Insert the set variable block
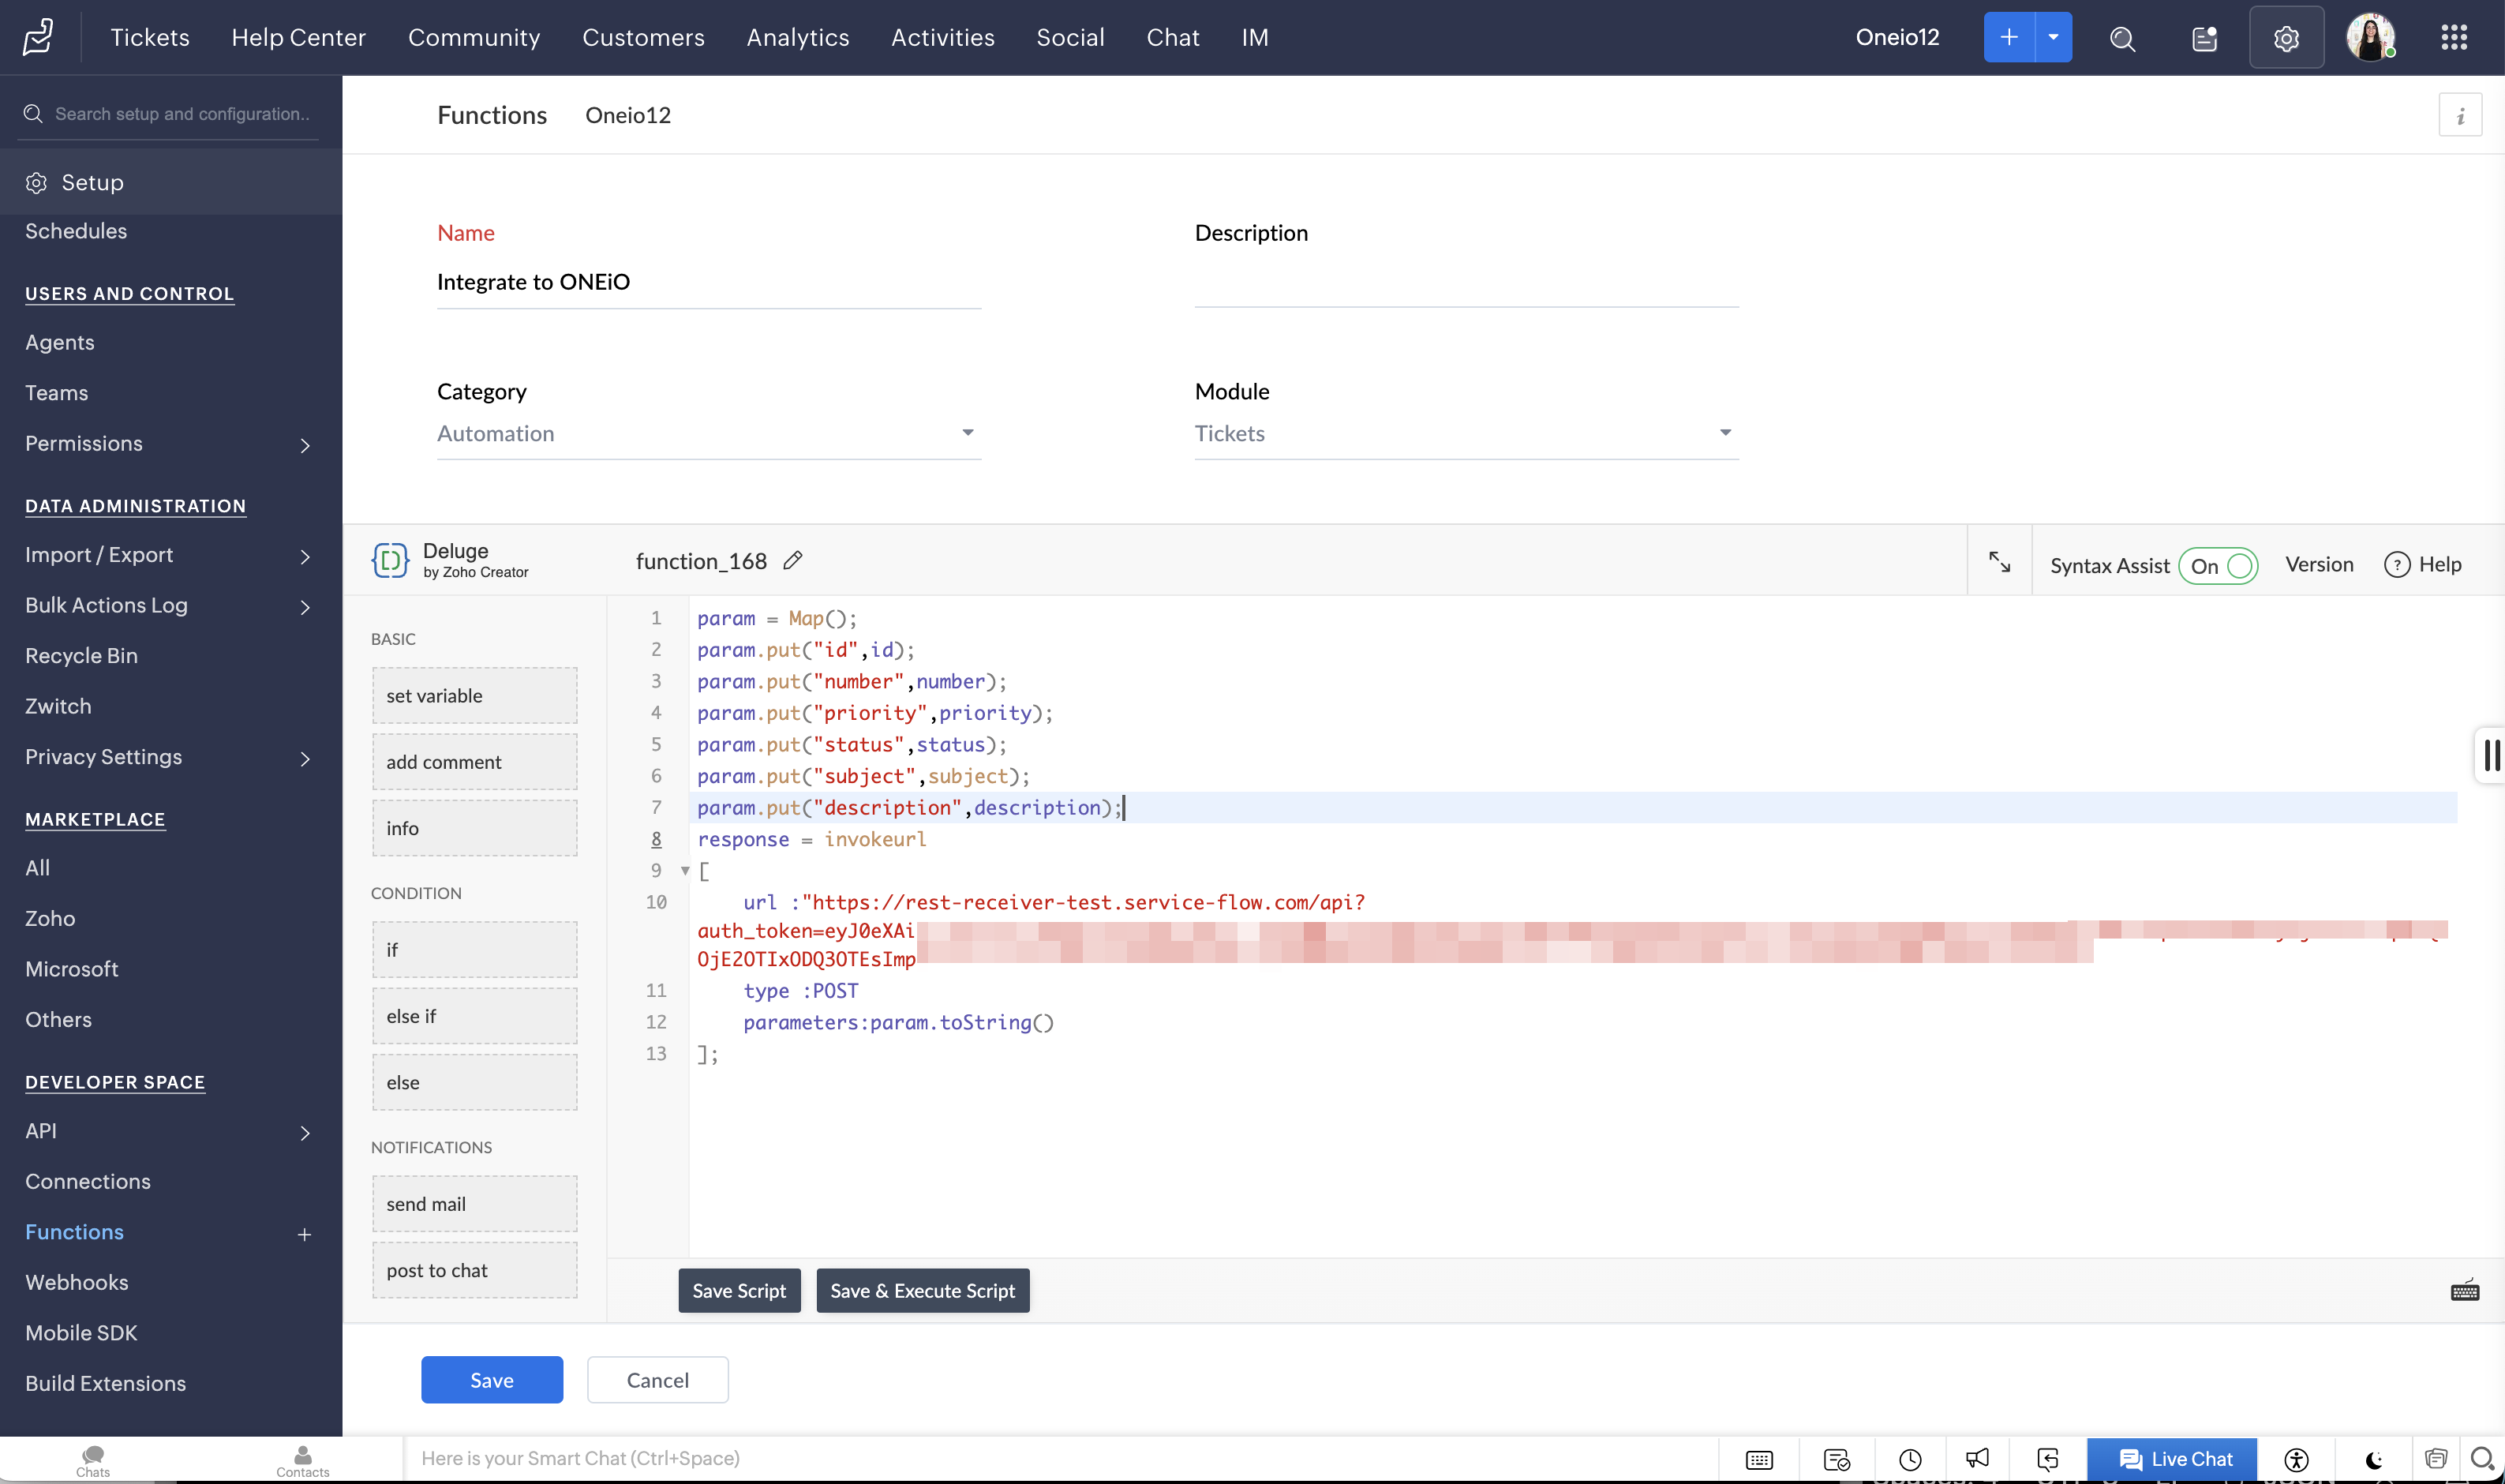 click(475, 696)
